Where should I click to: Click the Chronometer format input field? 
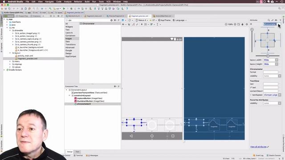point(271,72)
